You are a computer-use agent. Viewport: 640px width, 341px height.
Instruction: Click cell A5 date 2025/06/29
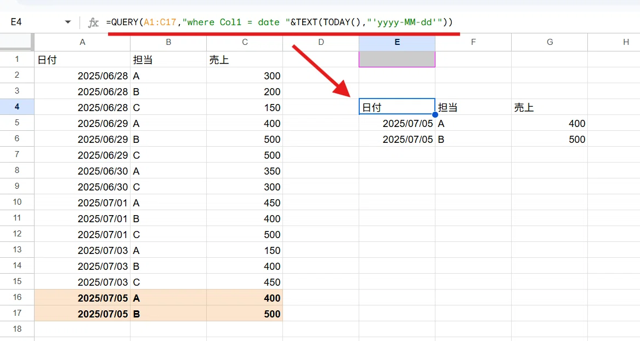click(82, 123)
